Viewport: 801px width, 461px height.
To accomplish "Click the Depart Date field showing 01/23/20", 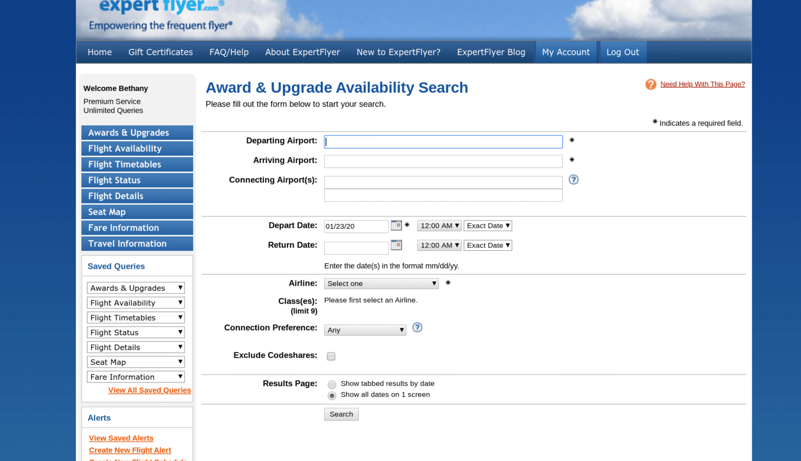I will [x=356, y=226].
